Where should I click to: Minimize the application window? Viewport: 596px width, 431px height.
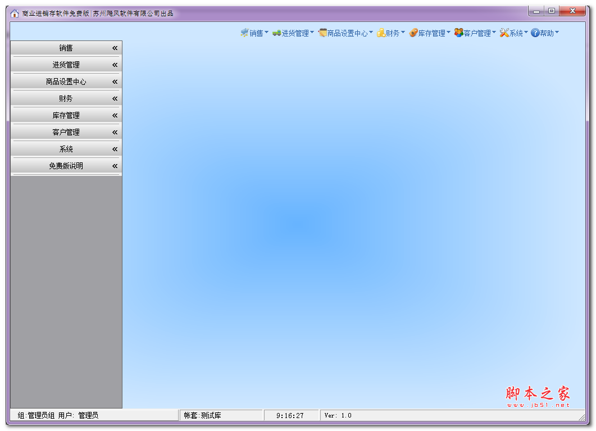[x=536, y=11]
